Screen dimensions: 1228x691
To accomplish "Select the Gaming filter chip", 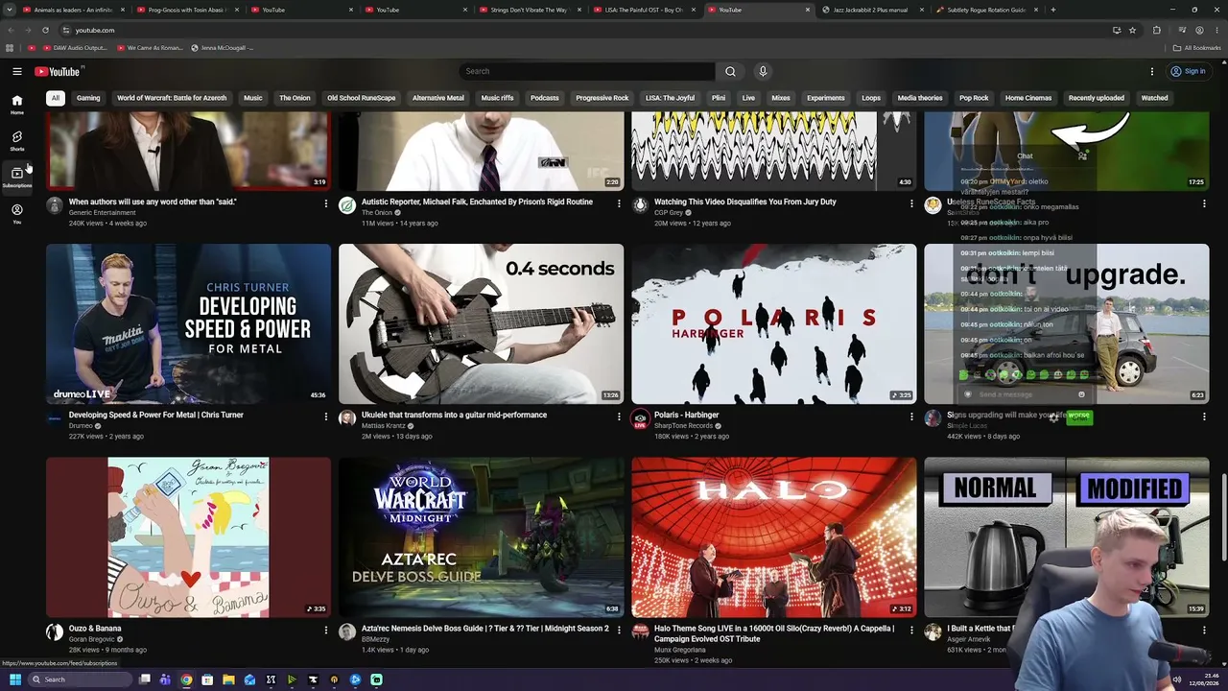I will pyautogui.click(x=88, y=98).
